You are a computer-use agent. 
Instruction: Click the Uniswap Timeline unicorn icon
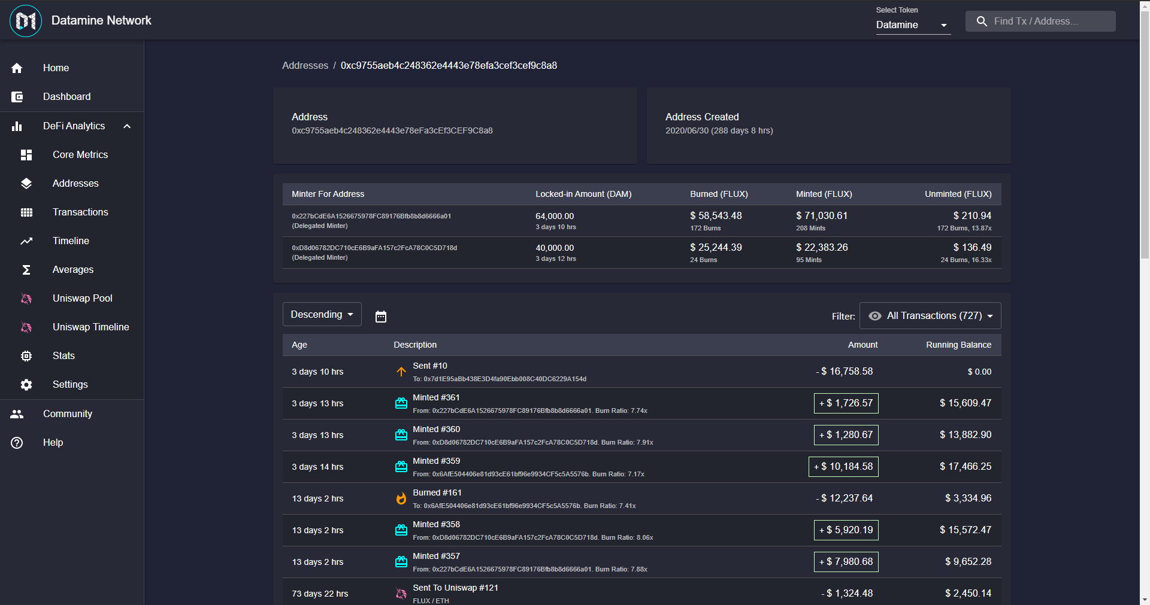click(26, 327)
